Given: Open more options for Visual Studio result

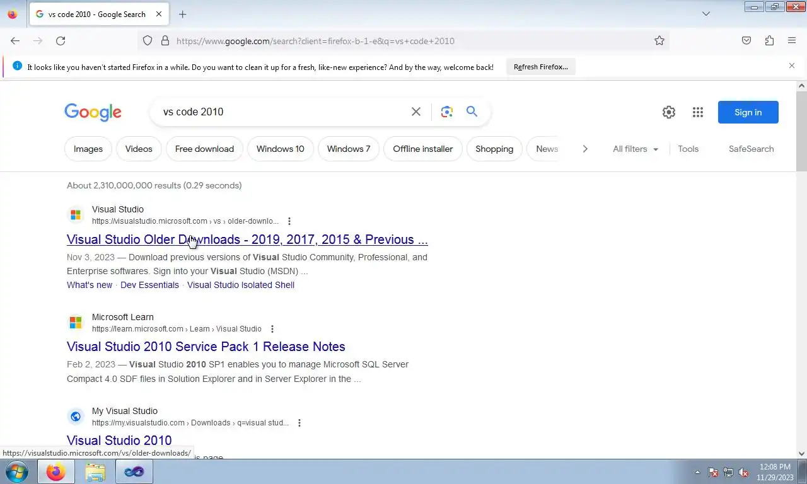Looking at the screenshot, I should (x=289, y=221).
